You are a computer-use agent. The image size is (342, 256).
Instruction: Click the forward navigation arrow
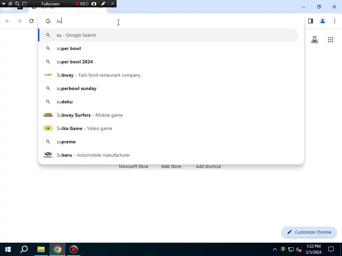(x=19, y=21)
